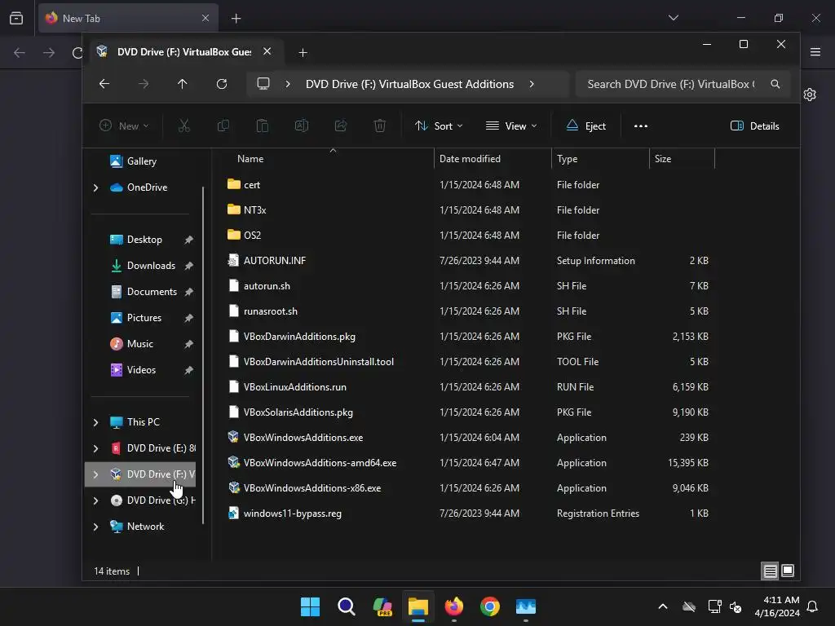Reload page in Firefox window

click(77, 53)
